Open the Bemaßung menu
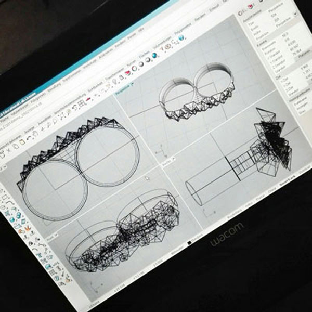312x312 pixels. click(54, 87)
